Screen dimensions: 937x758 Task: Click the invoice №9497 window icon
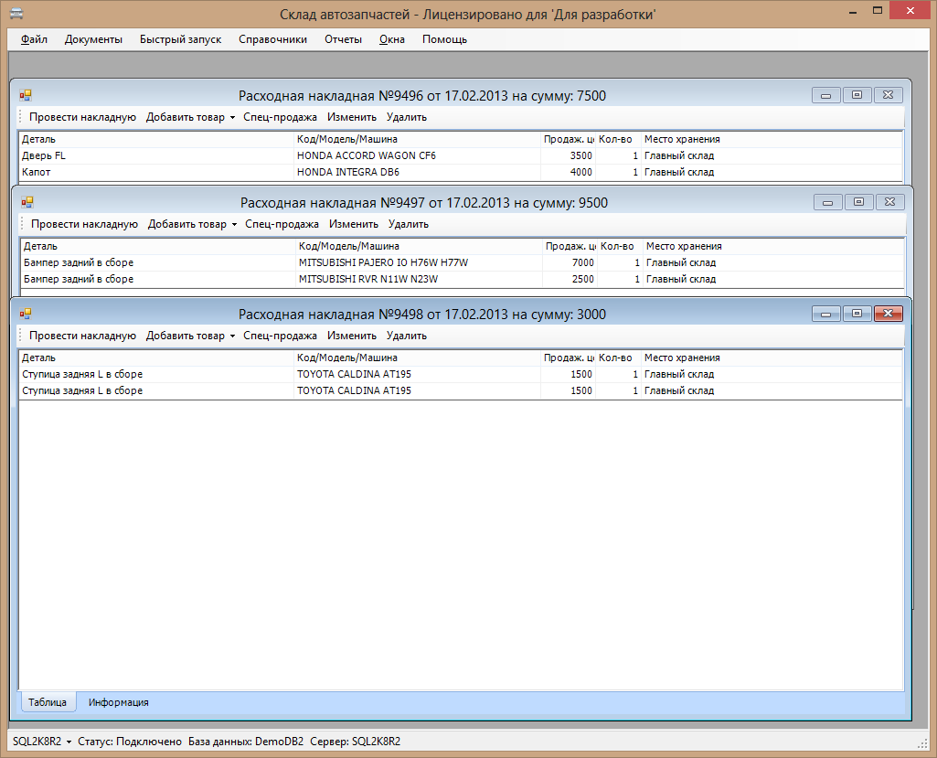click(27, 202)
